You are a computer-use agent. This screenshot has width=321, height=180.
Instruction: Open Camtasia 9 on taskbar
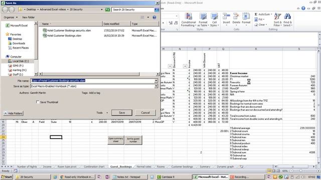pos(174,177)
